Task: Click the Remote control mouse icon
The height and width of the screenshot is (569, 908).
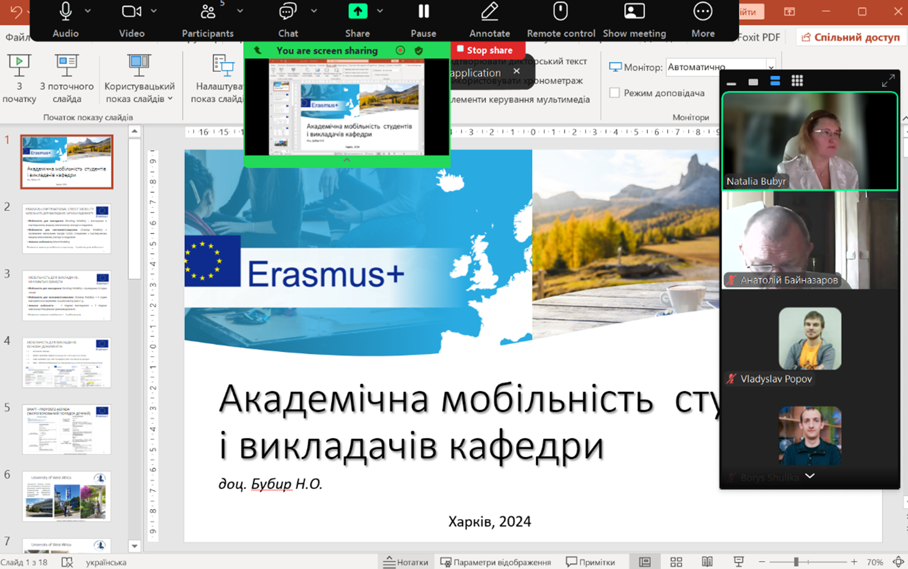Action: 560,12
